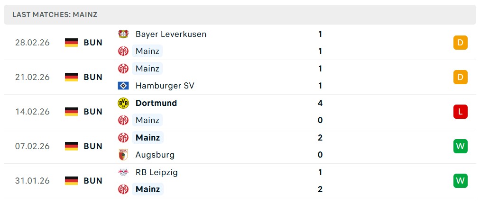The height and width of the screenshot is (203, 480).
Task: Click win badge for the RB Leipzig match
Action: coord(460,181)
